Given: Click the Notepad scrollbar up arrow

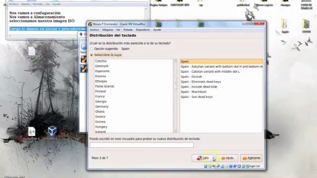Looking at the screenshot, I should pyautogui.click(x=146, y=9).
